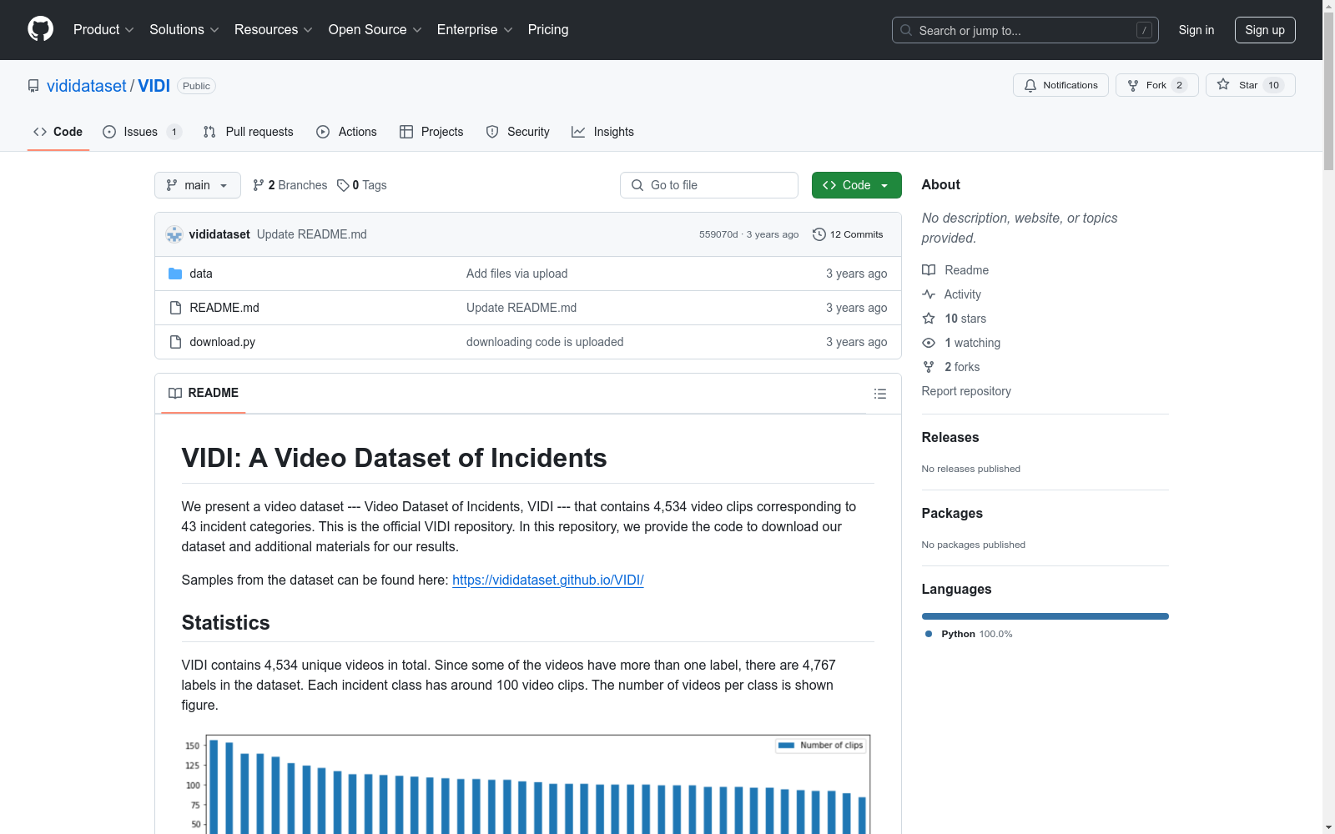Viewport: 1335px width, 834px height.
Task: Open the README outline list icon
Action: tap(879, 394)
